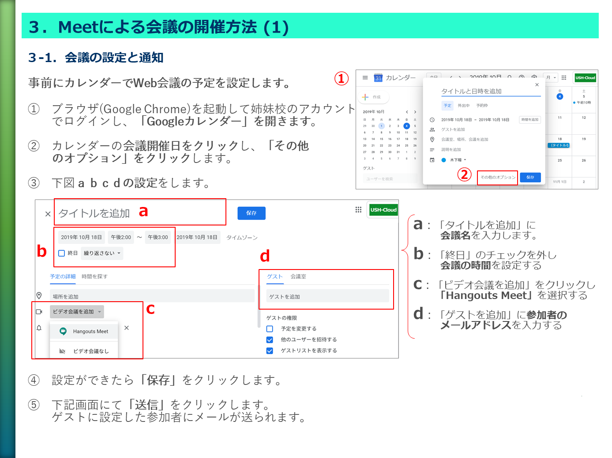
Task: Open the 午後2:00 start time picker
Action: coord(121,237)
